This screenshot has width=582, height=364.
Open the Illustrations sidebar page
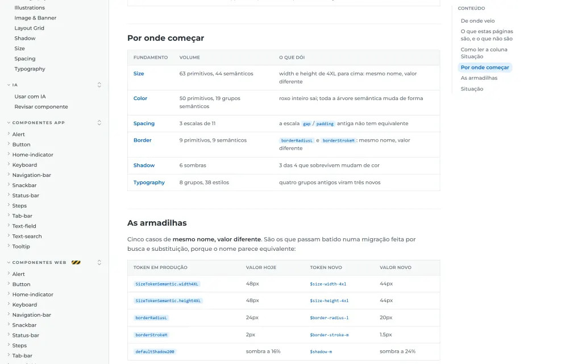click(30, 8)
